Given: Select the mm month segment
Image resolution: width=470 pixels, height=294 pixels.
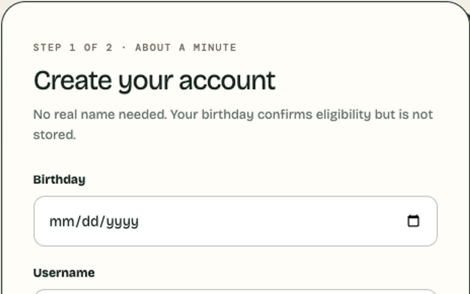Looking at the screenshot, I should click(61, 221).
